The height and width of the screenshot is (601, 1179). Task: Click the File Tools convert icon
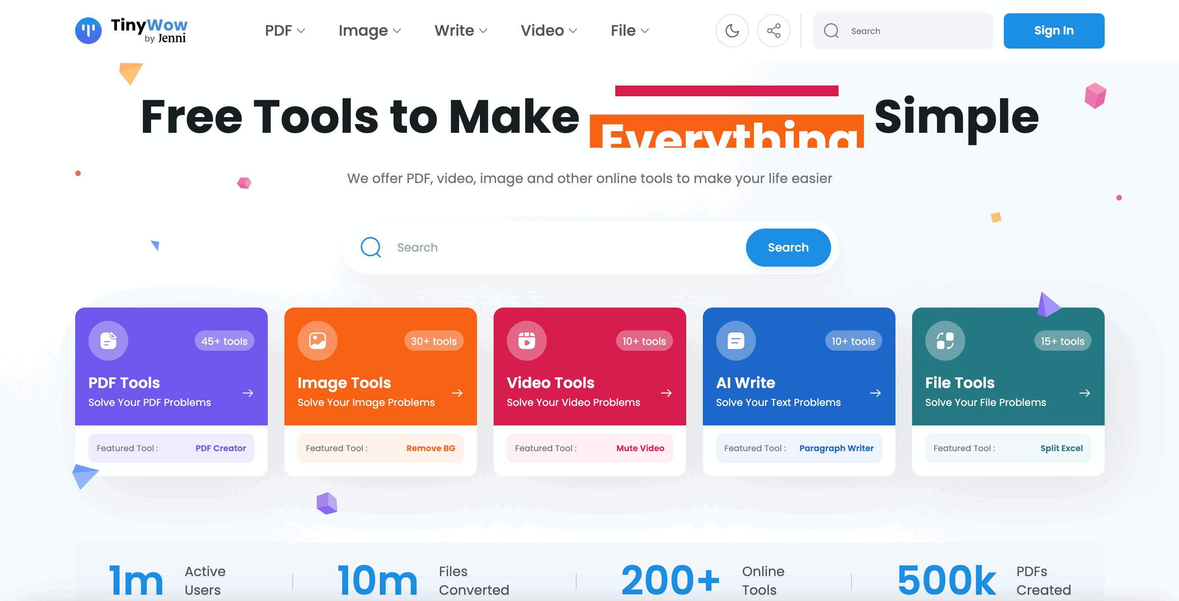pos(945,340)
